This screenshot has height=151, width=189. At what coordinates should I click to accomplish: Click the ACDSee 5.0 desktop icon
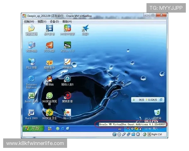pyautogui.click(x=67, y=45)
